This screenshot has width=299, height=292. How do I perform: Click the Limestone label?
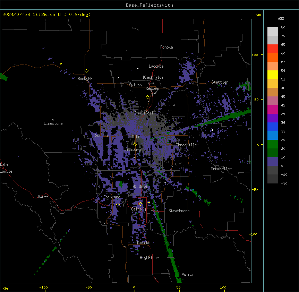click(53, 123)
